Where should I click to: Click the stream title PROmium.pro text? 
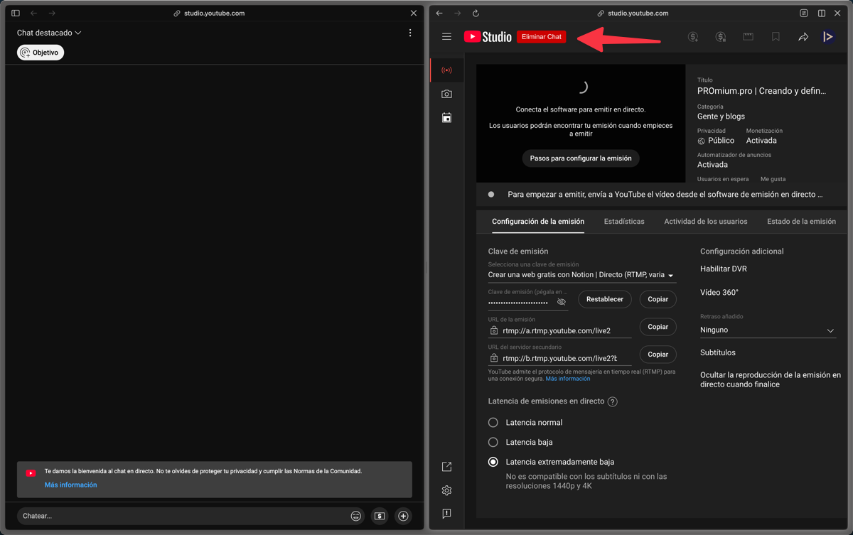point(761,91)
